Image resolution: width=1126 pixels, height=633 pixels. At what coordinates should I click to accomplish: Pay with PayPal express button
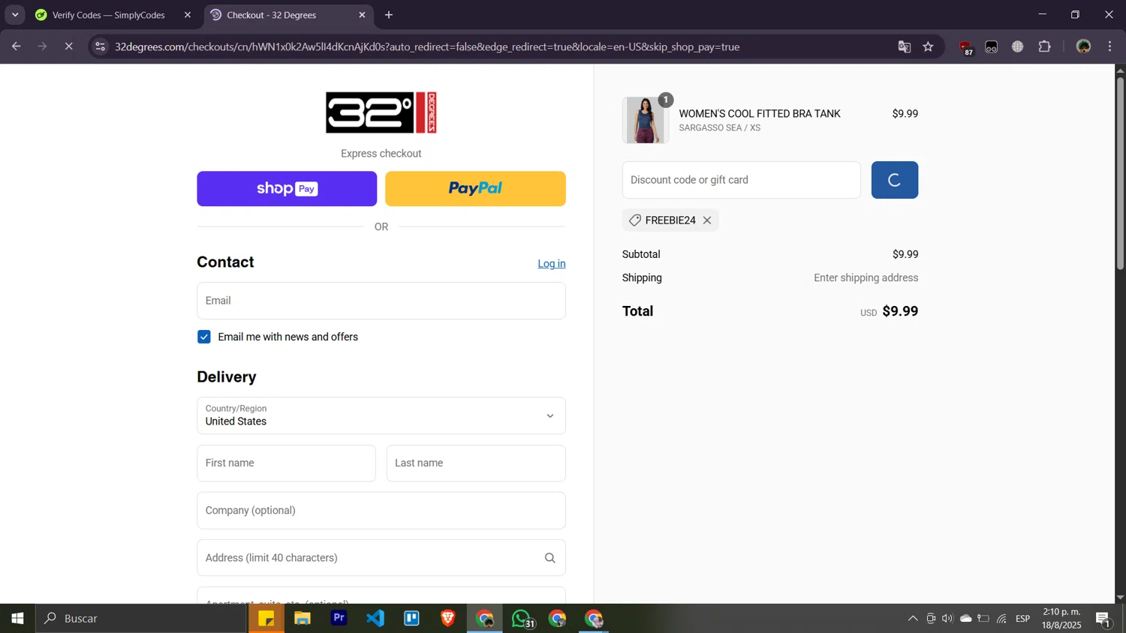475,189
